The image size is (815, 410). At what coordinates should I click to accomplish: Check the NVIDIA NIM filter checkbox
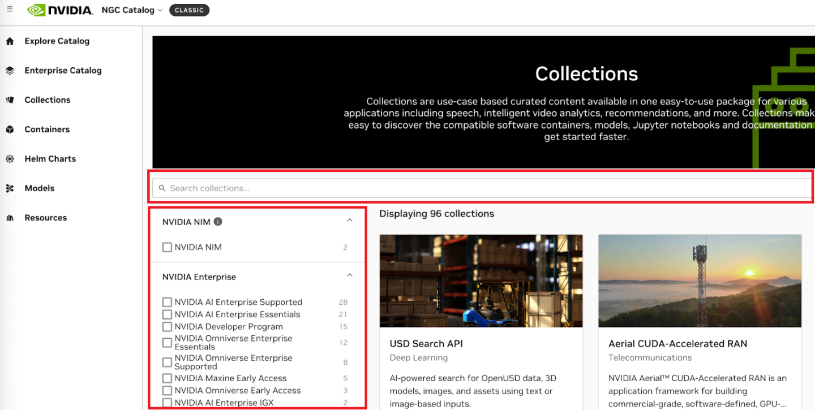coord(167,247)
